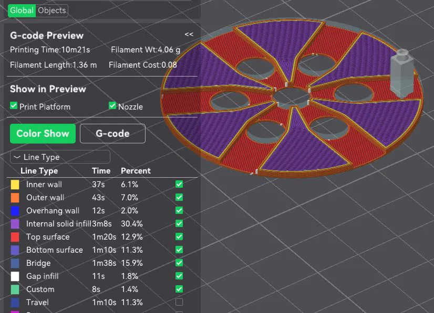
Task: Uncheck Gap infill visibility
Action: pos(179,276)
